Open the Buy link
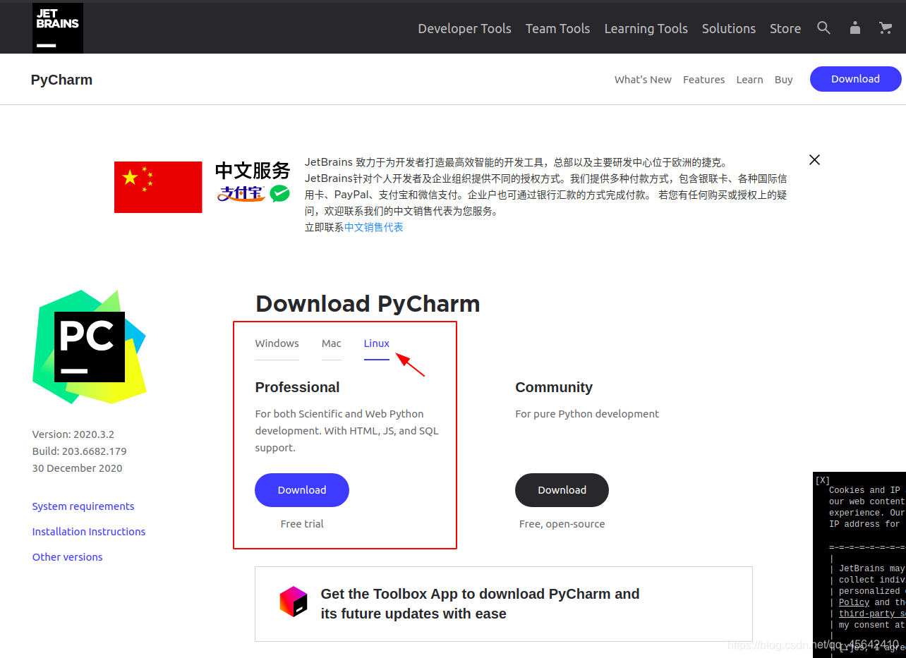906x658 pixels. tap(783, 80)
